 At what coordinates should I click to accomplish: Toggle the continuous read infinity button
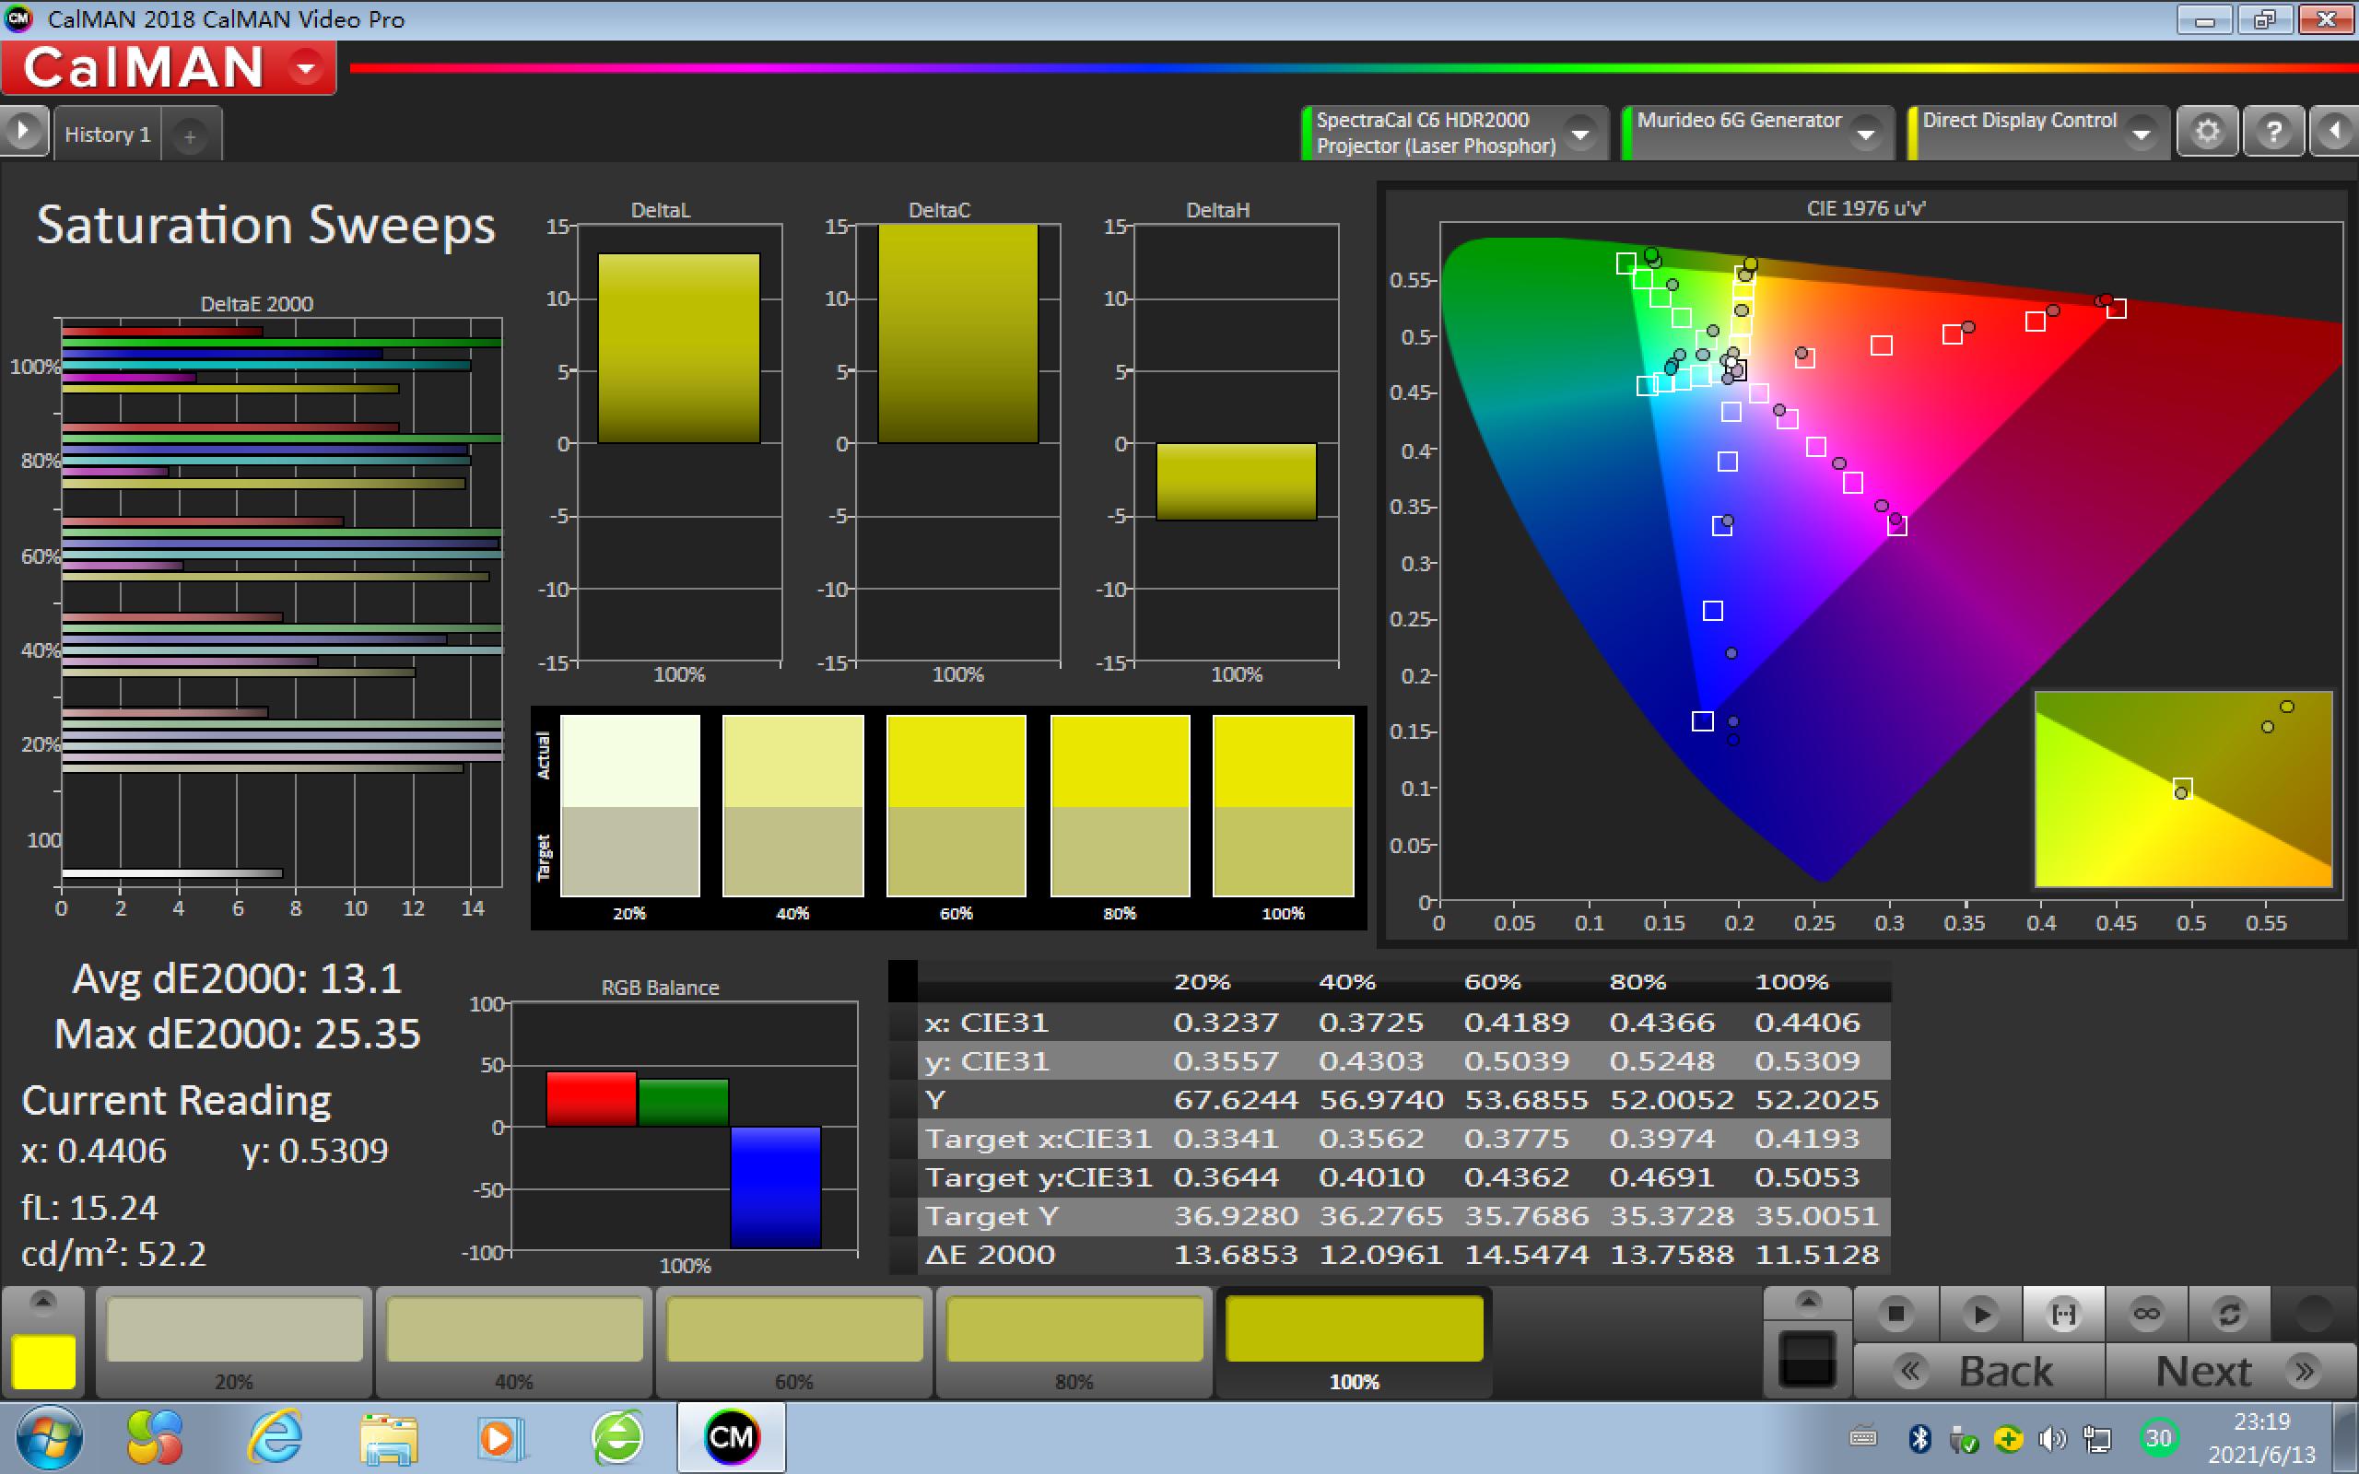2145,1313
